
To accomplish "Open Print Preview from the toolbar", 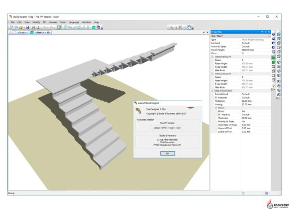I will (38, 27).
